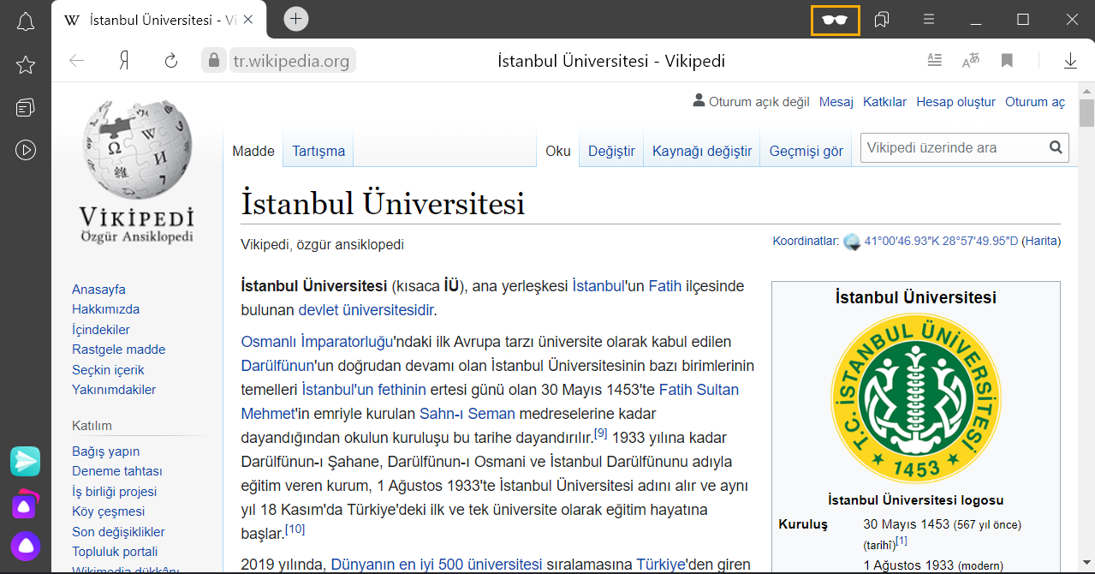
Task: Open downloads arrow icon
Action: click(x=1070, y=61)
